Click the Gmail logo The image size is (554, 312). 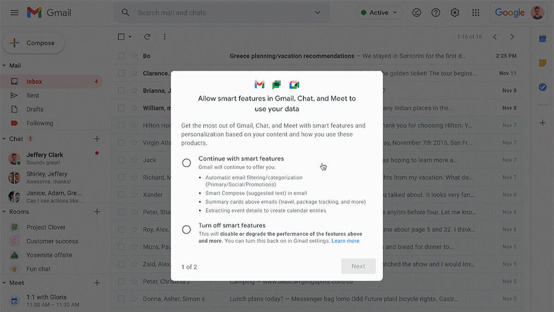(x=49, y=12)
